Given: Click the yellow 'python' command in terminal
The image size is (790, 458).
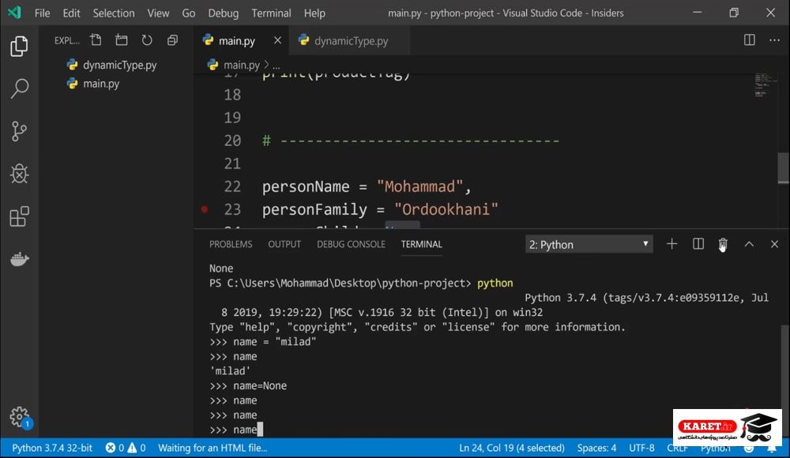Looking at the screenshot, I should [495, 283].
